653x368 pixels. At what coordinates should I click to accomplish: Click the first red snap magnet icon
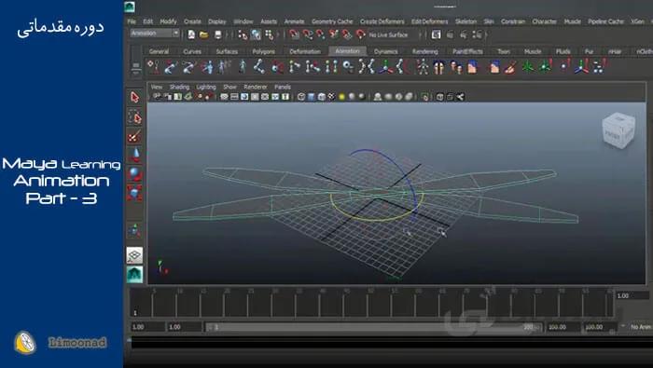coord(294,34)
